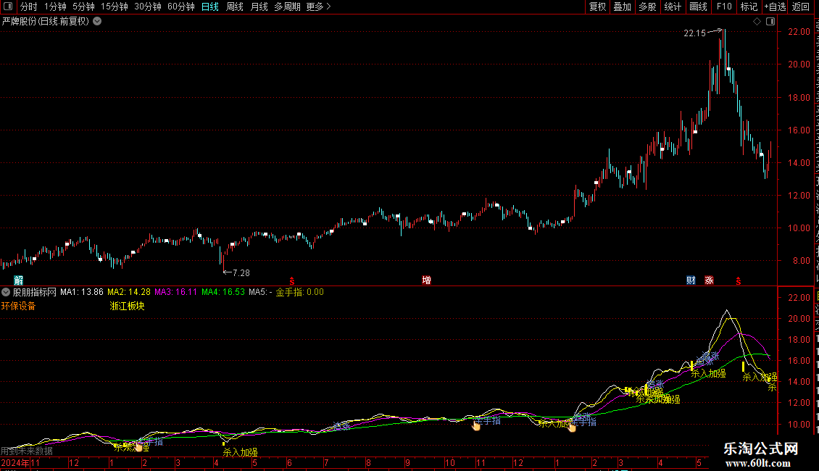Image resolution: width=819 pixels, height=471 pixels.
Task: Click the sidebar panel icon at top-left
Action: click(x=8, y=7)
